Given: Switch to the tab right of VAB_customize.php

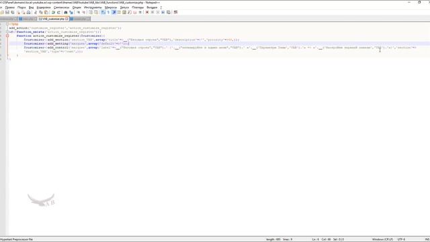Looking at the screenshot, I should tap(79, 19).
